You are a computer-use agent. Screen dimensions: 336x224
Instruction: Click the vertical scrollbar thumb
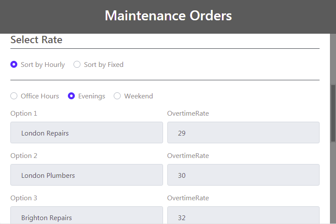click(x=333, y=113)
